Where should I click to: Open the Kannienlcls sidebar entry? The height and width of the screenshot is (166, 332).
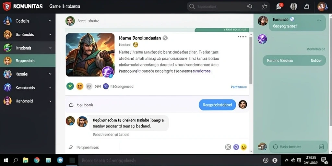pos(28,88)
